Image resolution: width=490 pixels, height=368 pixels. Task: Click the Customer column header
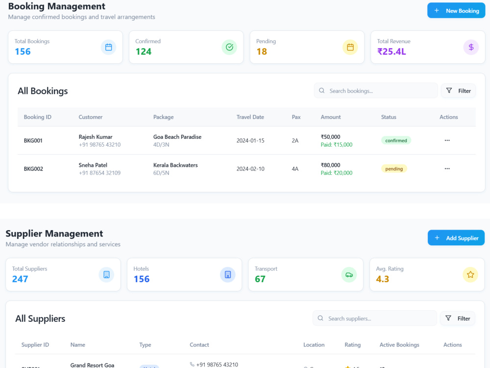point(90,117)
